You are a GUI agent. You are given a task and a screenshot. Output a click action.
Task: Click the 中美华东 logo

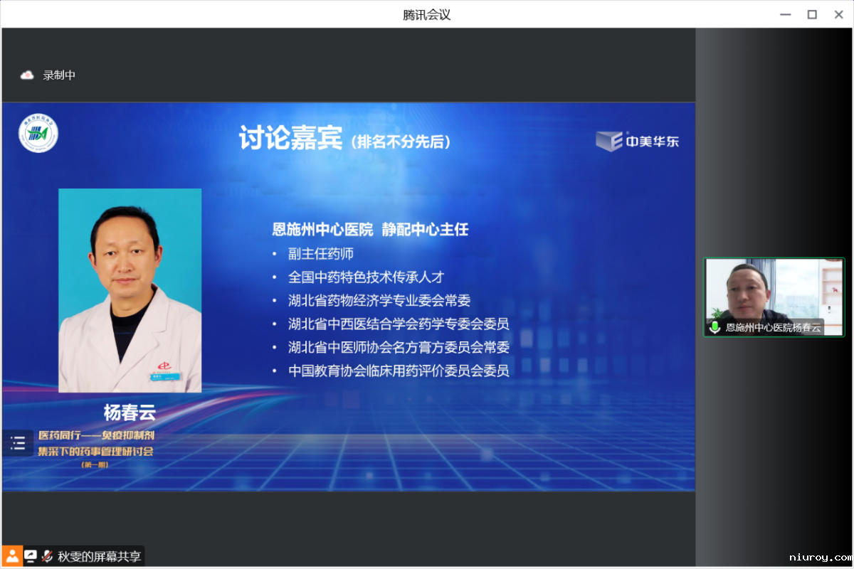(638, 141)
